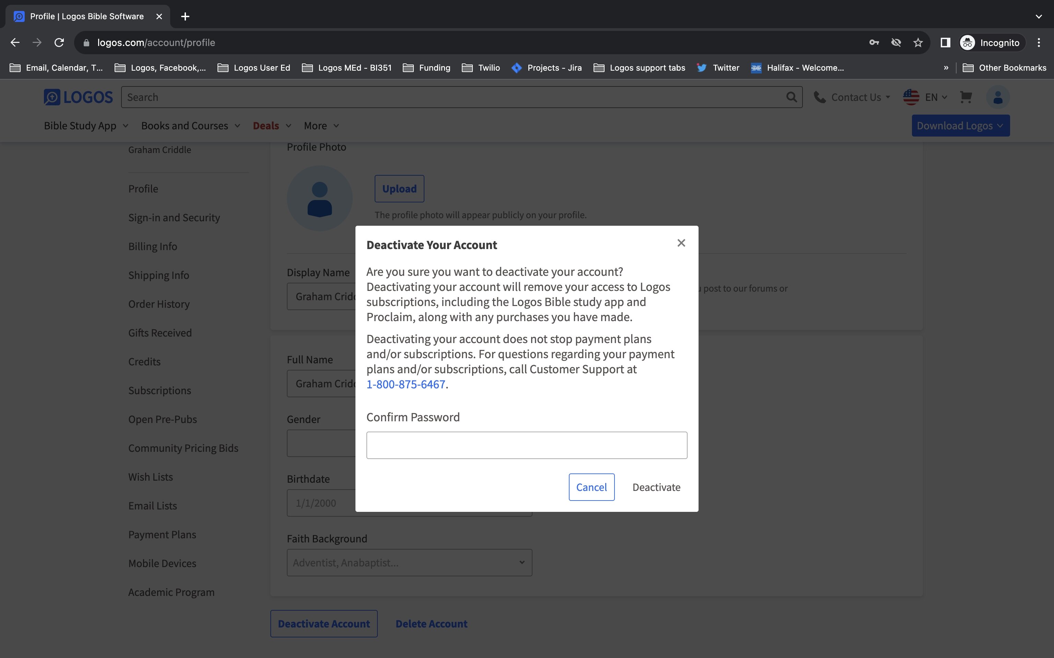Bookmark this page with the star icon
Viewport: 1054px width, 658px height.
[x=918, y=43]
